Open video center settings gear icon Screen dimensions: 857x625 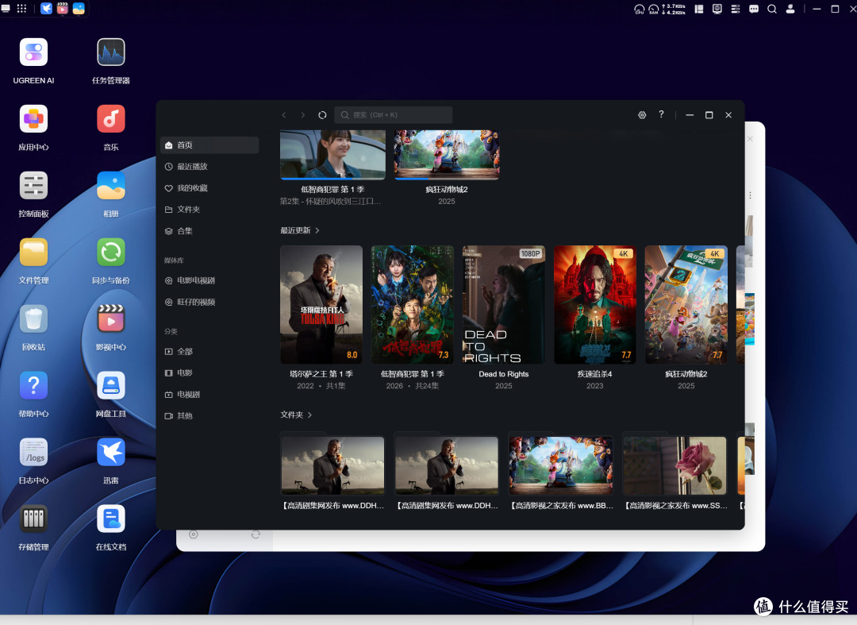click(x=642, y=115)
